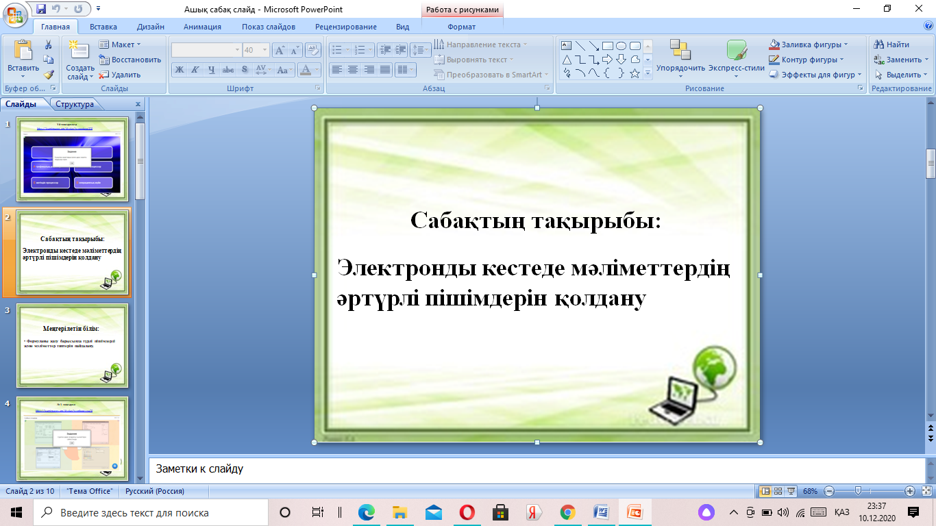Toggle bold formatting (Ж)
Screen dimensions: 936x526
pyautogui.click(x=179, y=70)
